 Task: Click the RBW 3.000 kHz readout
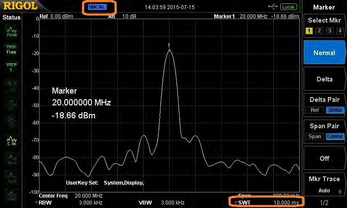coord(70,202)
